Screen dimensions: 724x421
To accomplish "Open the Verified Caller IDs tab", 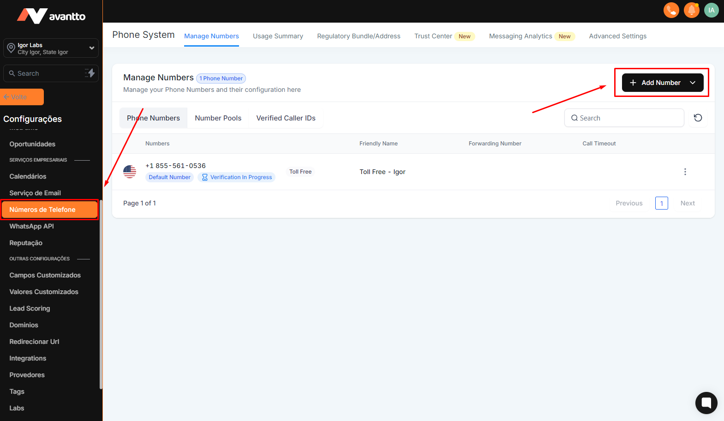I will (x=286, y=118).
